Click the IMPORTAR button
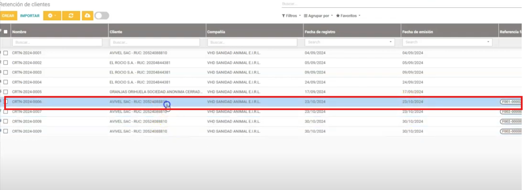This screenshot has width=523, height=190. (30, 16)
